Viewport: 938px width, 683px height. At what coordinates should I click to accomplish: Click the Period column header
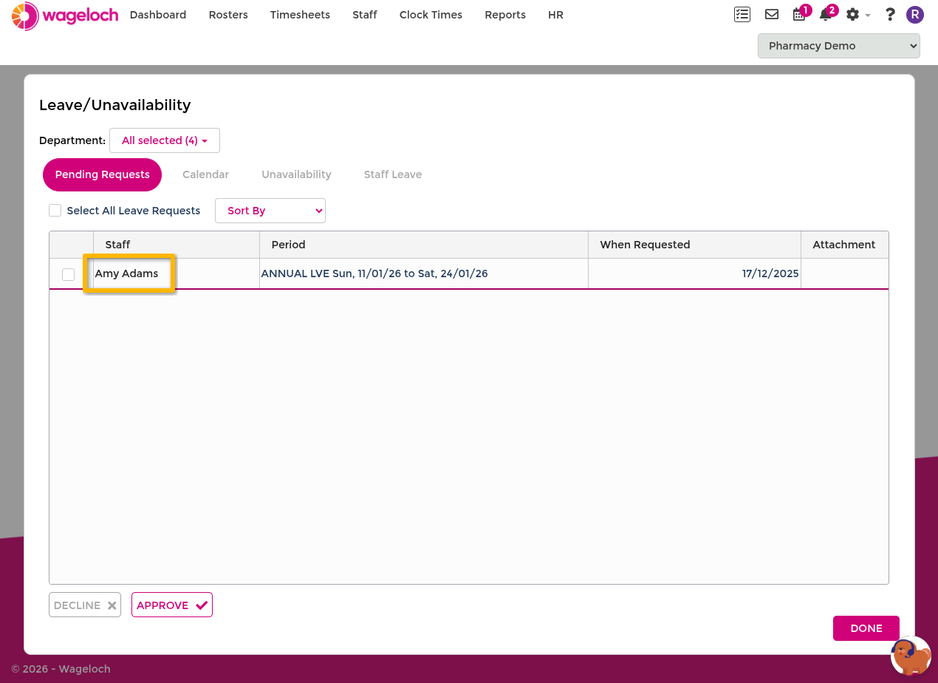(424, 245)
